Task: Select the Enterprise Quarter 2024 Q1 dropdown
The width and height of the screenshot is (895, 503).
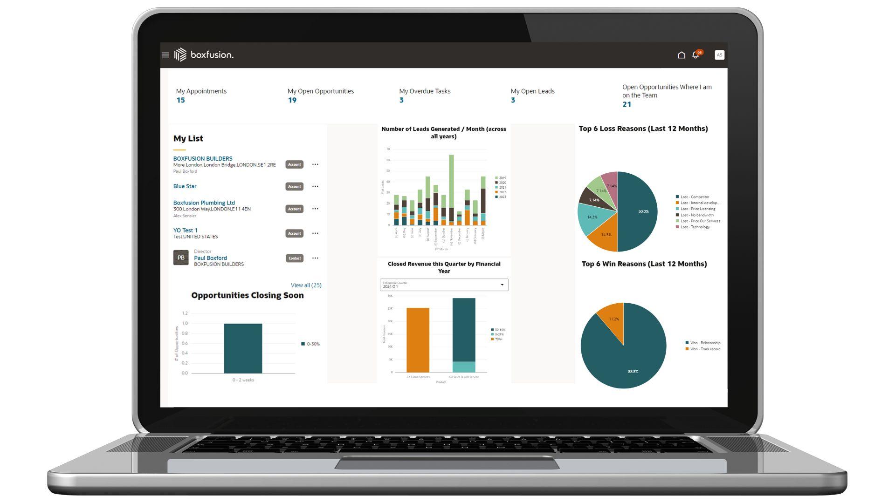Action: coord(443,285)
